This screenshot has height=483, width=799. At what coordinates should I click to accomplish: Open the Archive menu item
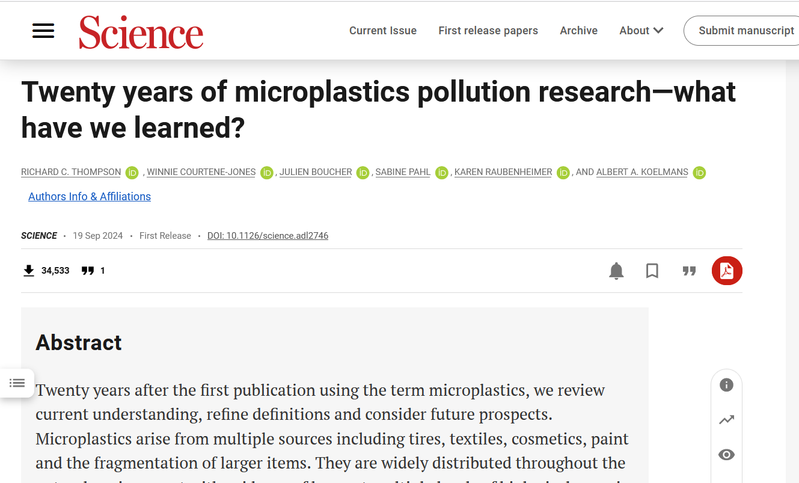[578, 31]
